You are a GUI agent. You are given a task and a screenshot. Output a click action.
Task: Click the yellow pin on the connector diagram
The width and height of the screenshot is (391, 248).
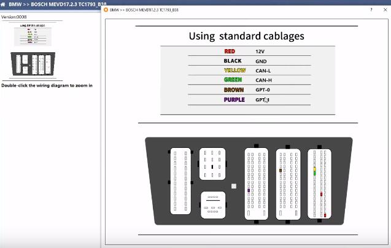pos(315,169)
